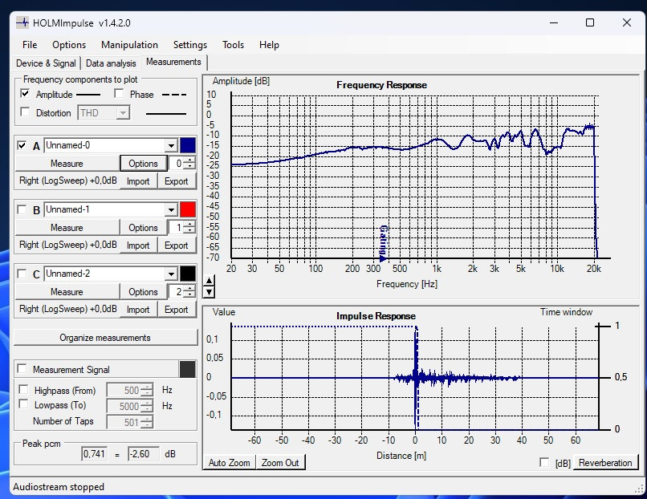Click slot A number stepper arrows

(189, 163)
